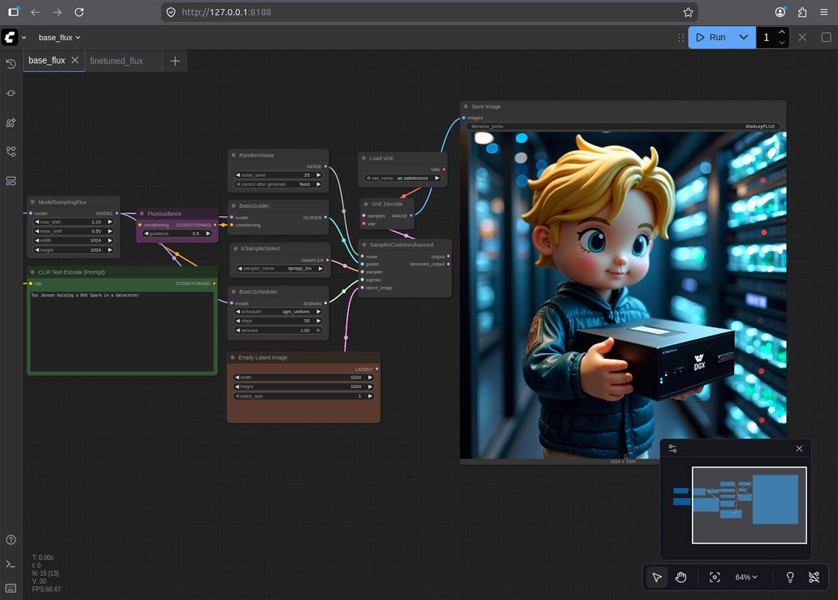Click the guidance value slider in FluxGuidance

177,233
